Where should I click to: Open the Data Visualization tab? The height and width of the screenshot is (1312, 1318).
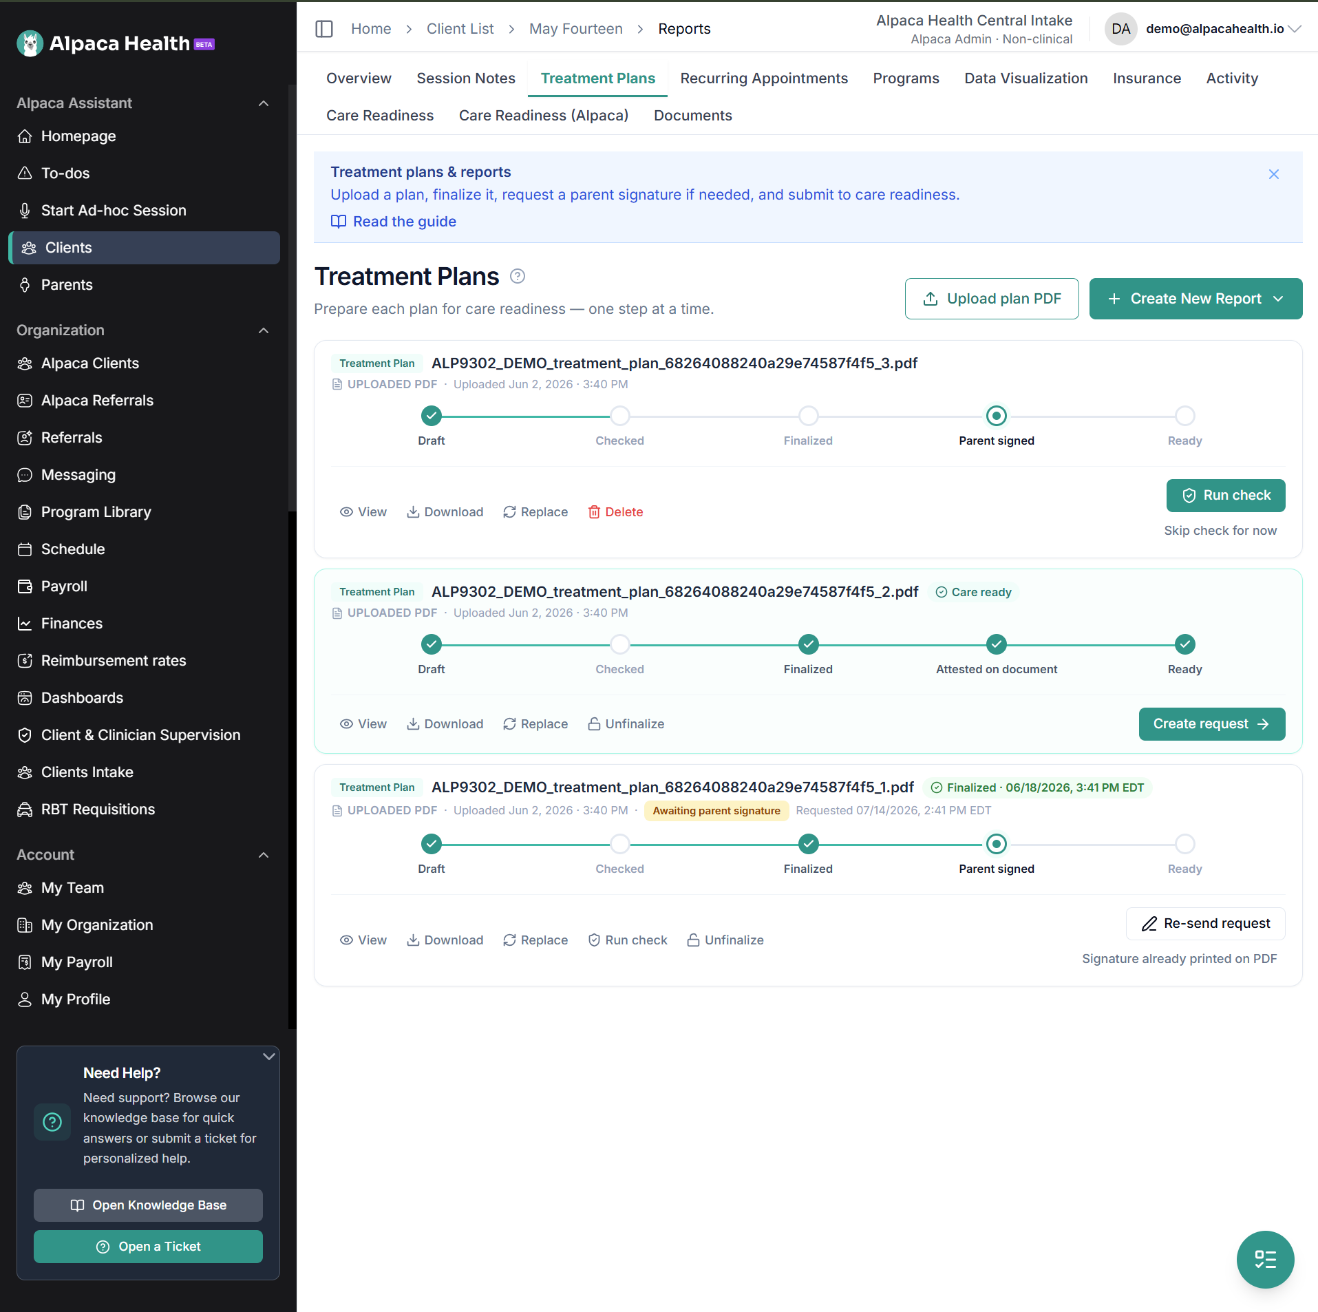pos(1026,78)
